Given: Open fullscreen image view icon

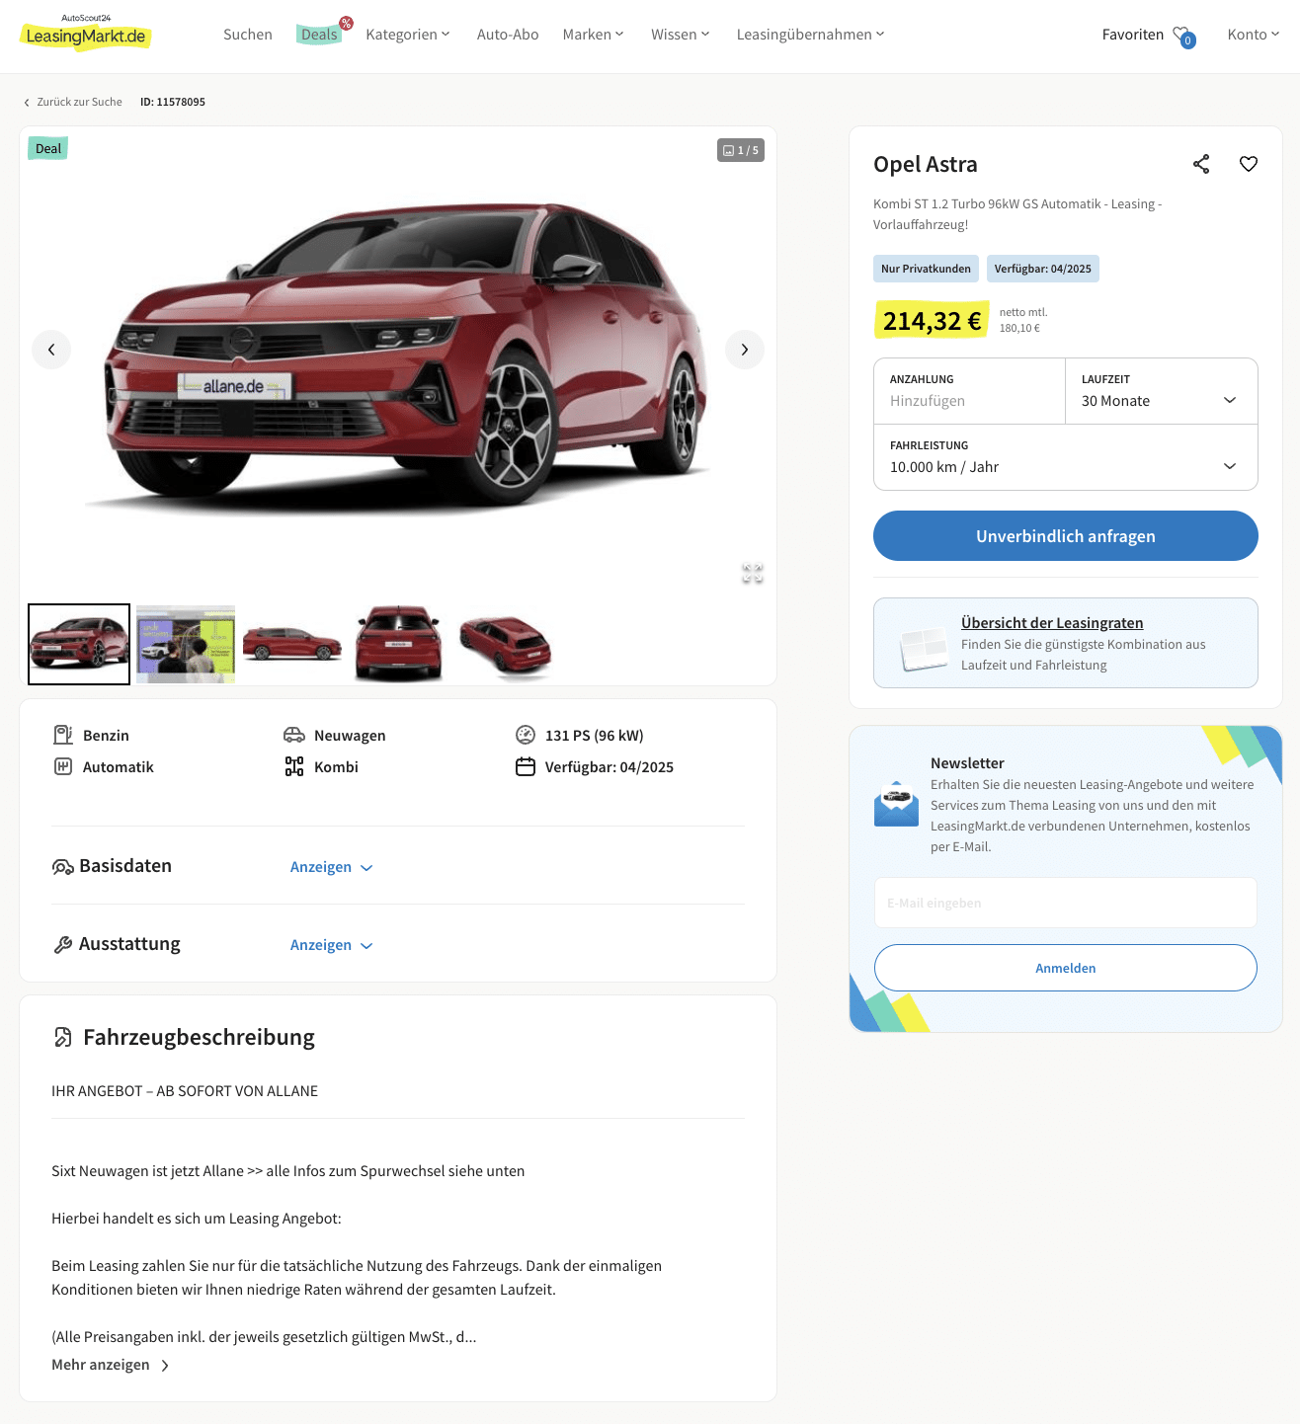Looking at the screenshot, I should pyautogui.click(x=753, y=574).
